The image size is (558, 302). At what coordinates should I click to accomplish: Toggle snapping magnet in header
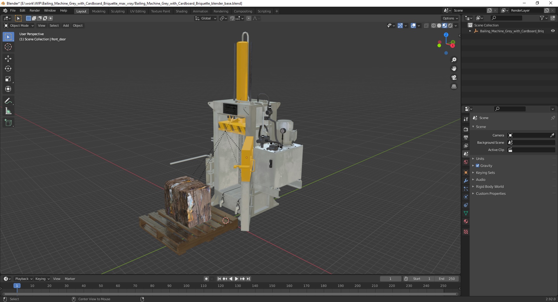coord(232,18)
